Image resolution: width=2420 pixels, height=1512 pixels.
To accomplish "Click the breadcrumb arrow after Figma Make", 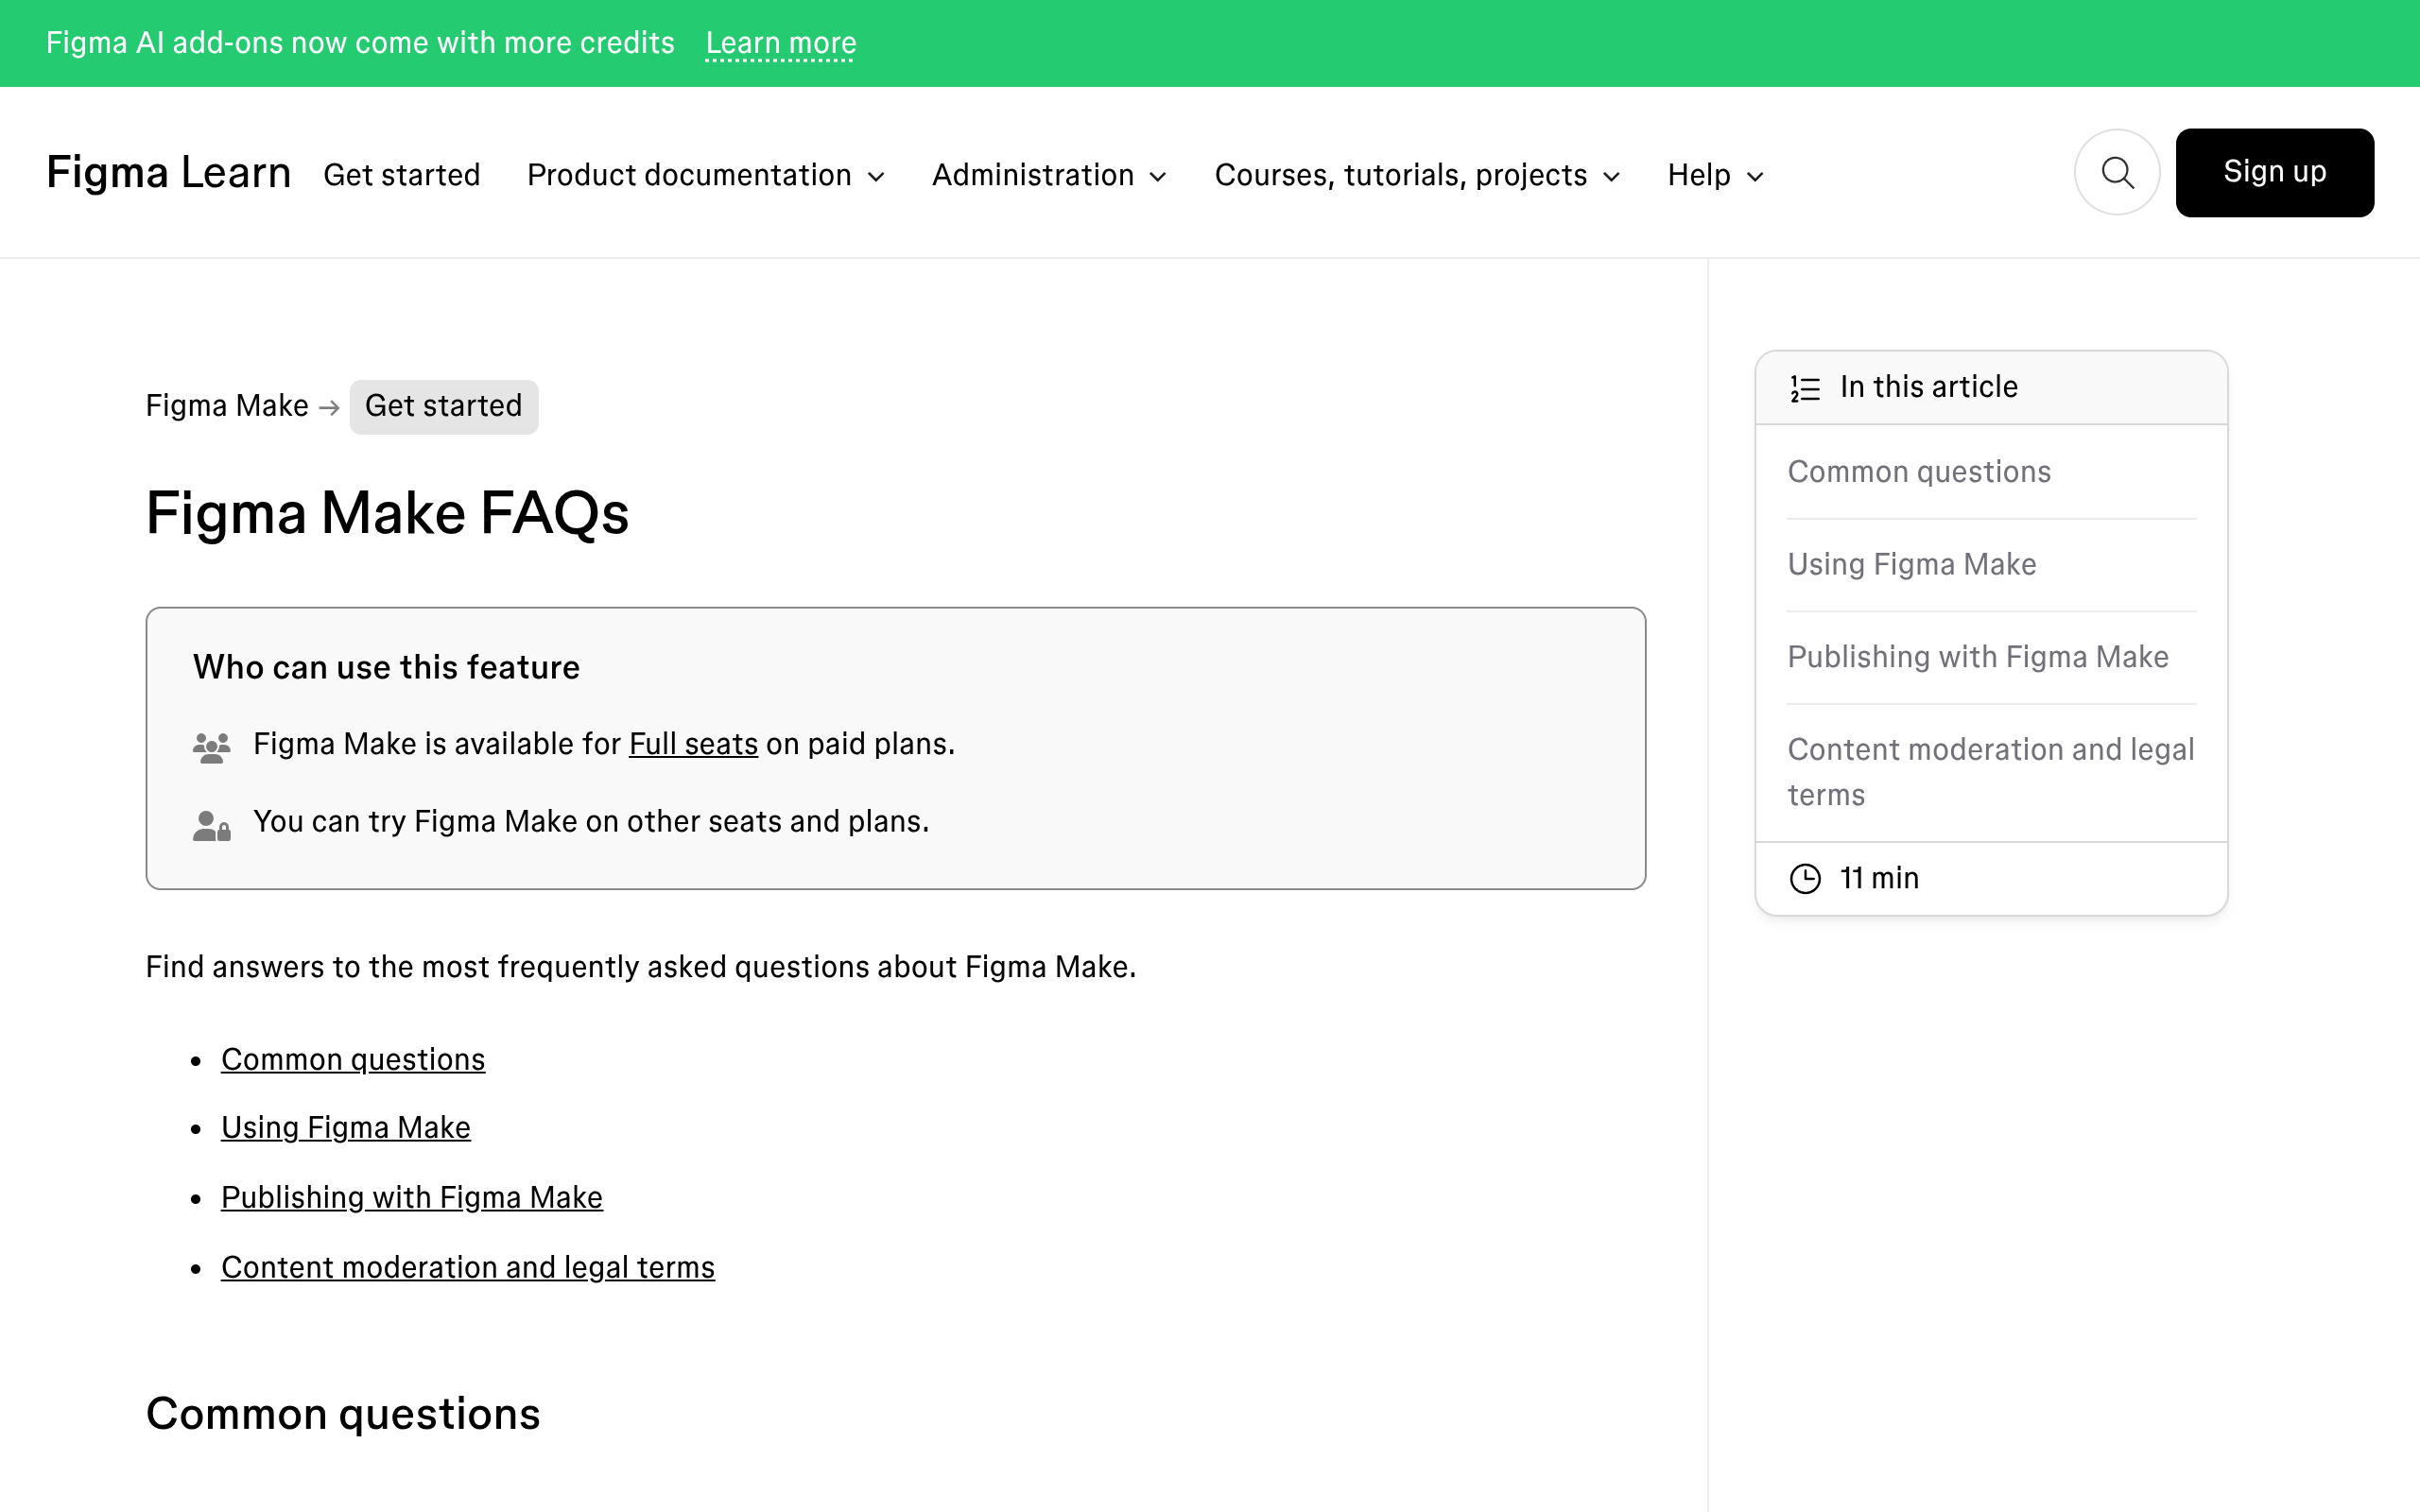I will click(329, 407).
